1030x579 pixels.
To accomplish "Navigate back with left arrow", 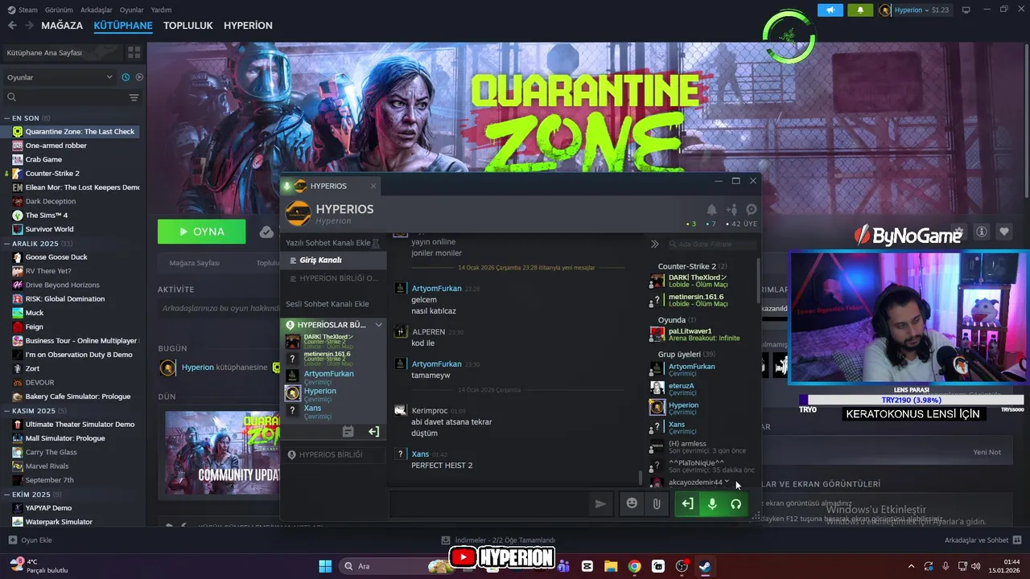I will click(12, 26).
